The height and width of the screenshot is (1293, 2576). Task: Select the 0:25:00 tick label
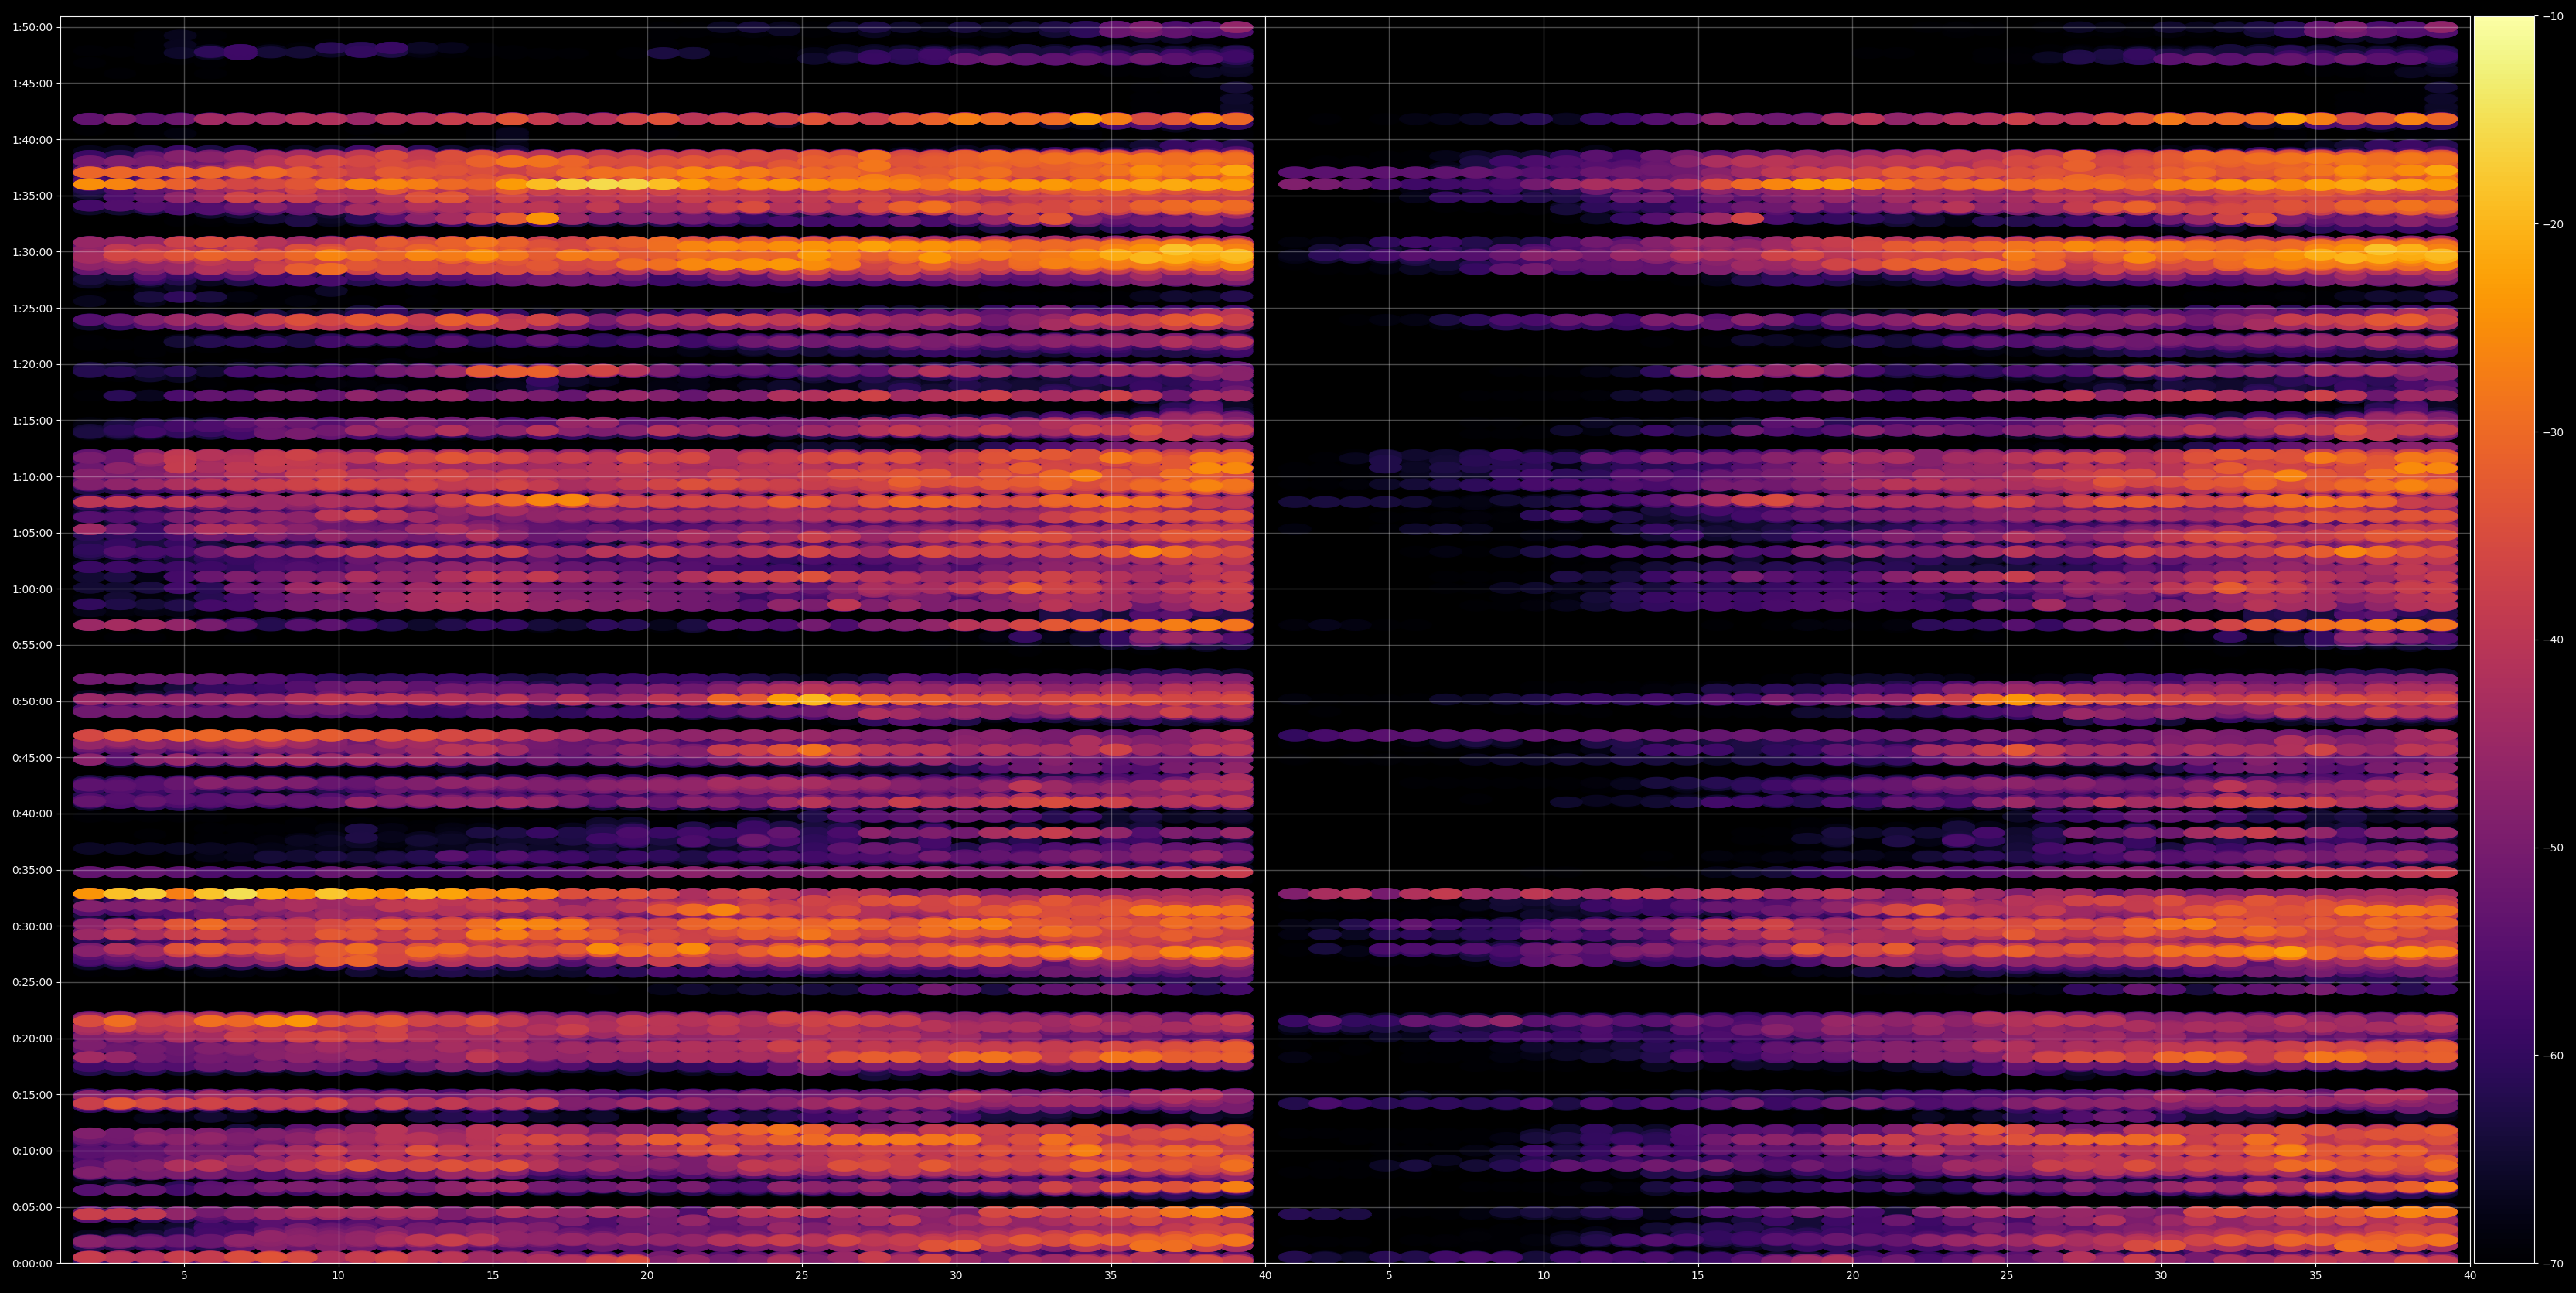tap(32, 982)
